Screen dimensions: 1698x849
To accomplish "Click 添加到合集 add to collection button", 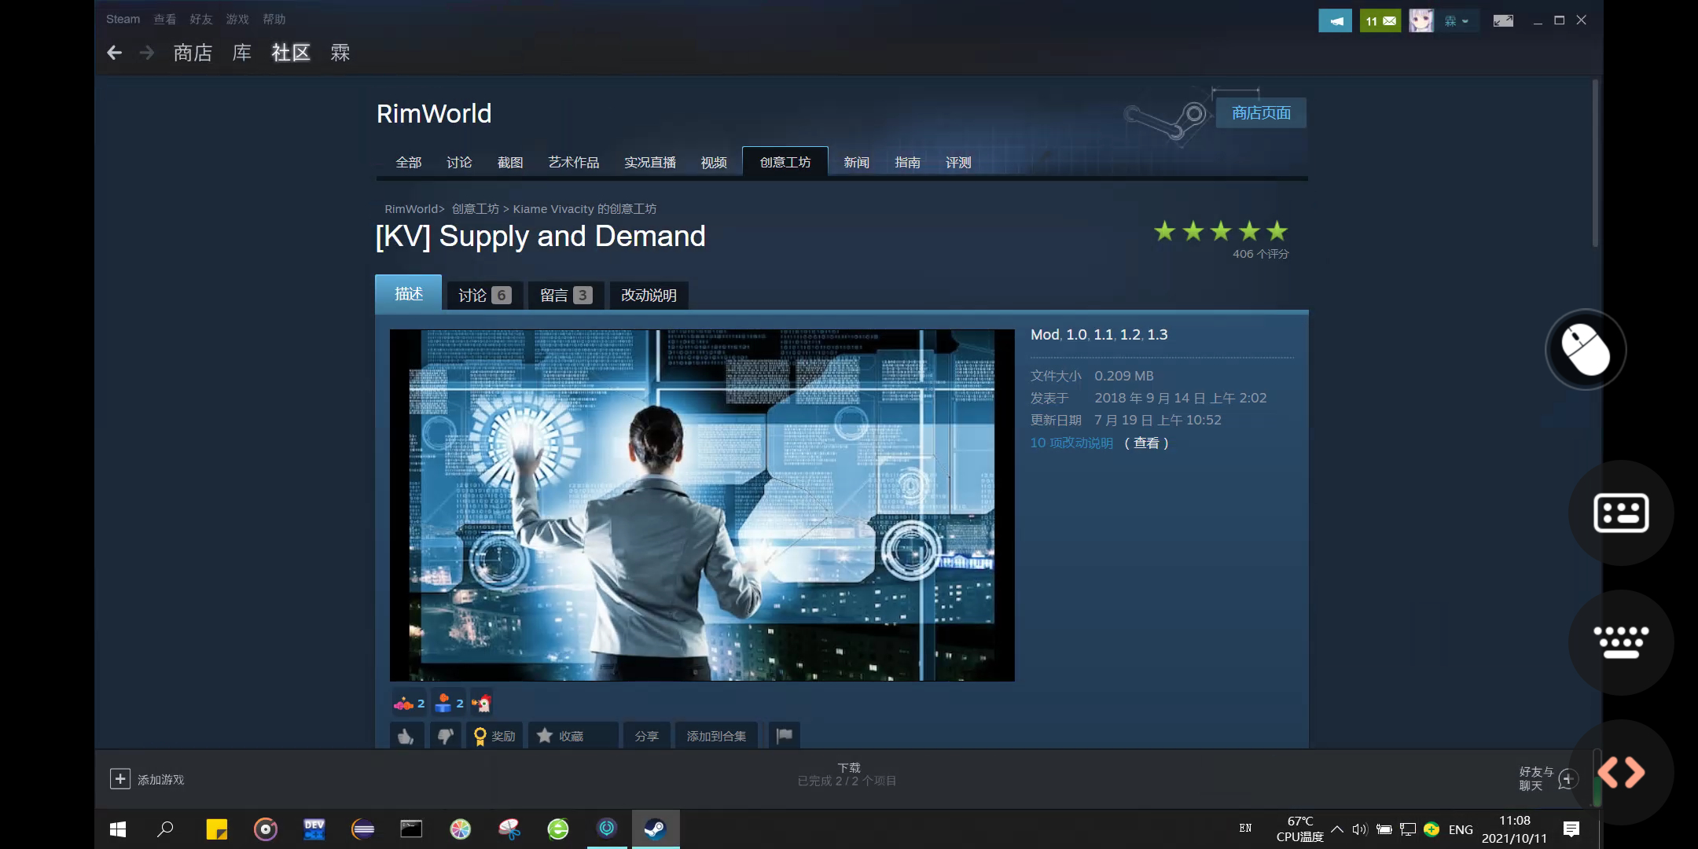I will 716,736.
